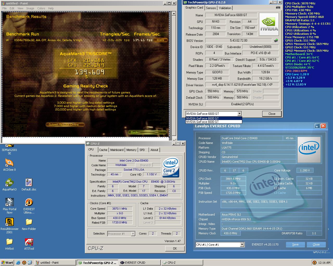Click the Motherboard Asus P5N-E SLI field

click(271, 215)
